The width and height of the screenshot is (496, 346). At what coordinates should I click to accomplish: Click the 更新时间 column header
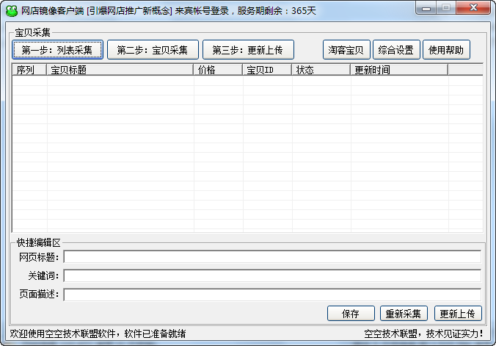(399, 70)
